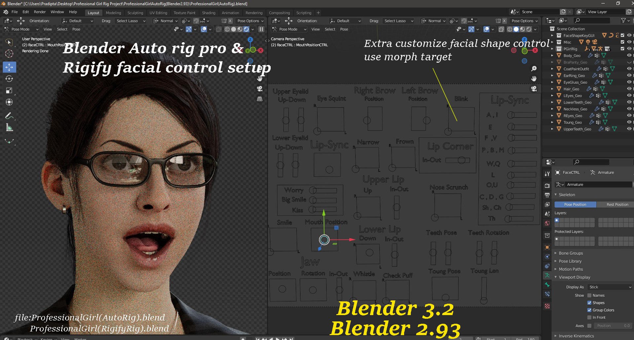Switch left viewport to material preview shading
This screenshot has width=634, height=340.
[x=240, y=29]
